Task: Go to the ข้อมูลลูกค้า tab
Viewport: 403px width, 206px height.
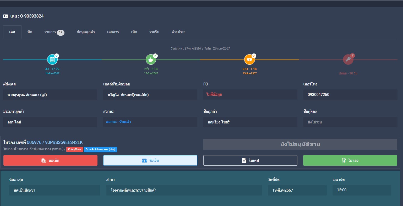Action: (x=86, y=32)
